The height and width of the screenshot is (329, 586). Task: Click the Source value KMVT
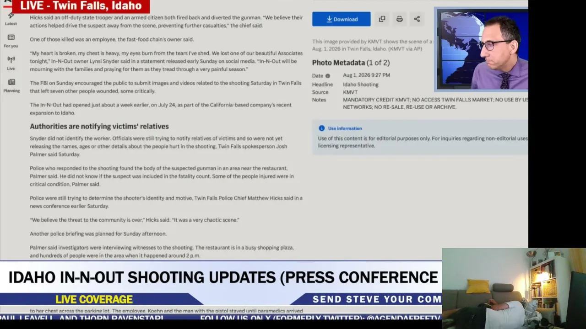click(350, 92)
